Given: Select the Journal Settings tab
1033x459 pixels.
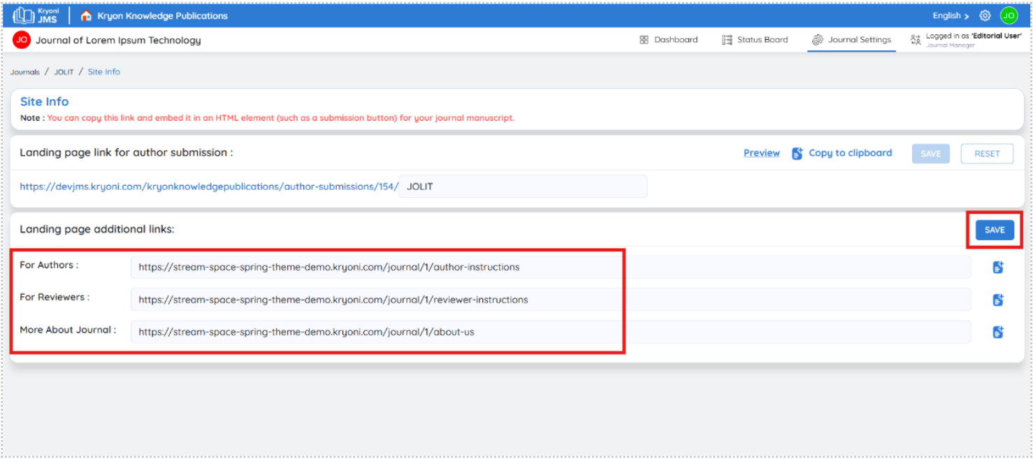Looking at the screenshot, I should click(x=851, y=40).
